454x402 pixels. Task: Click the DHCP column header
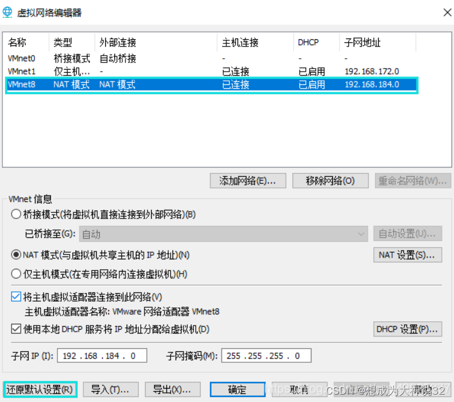316,43
